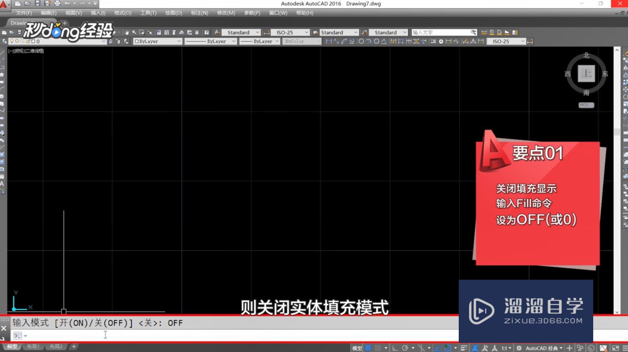Open the Layer Properties Manager icon

pyautogui.click(x=4, y=41)
